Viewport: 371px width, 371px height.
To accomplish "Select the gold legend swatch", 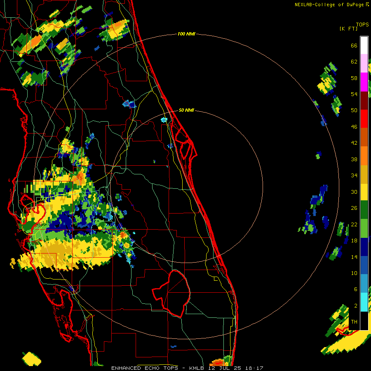I will pyautogui.click(x=364, y=174).
